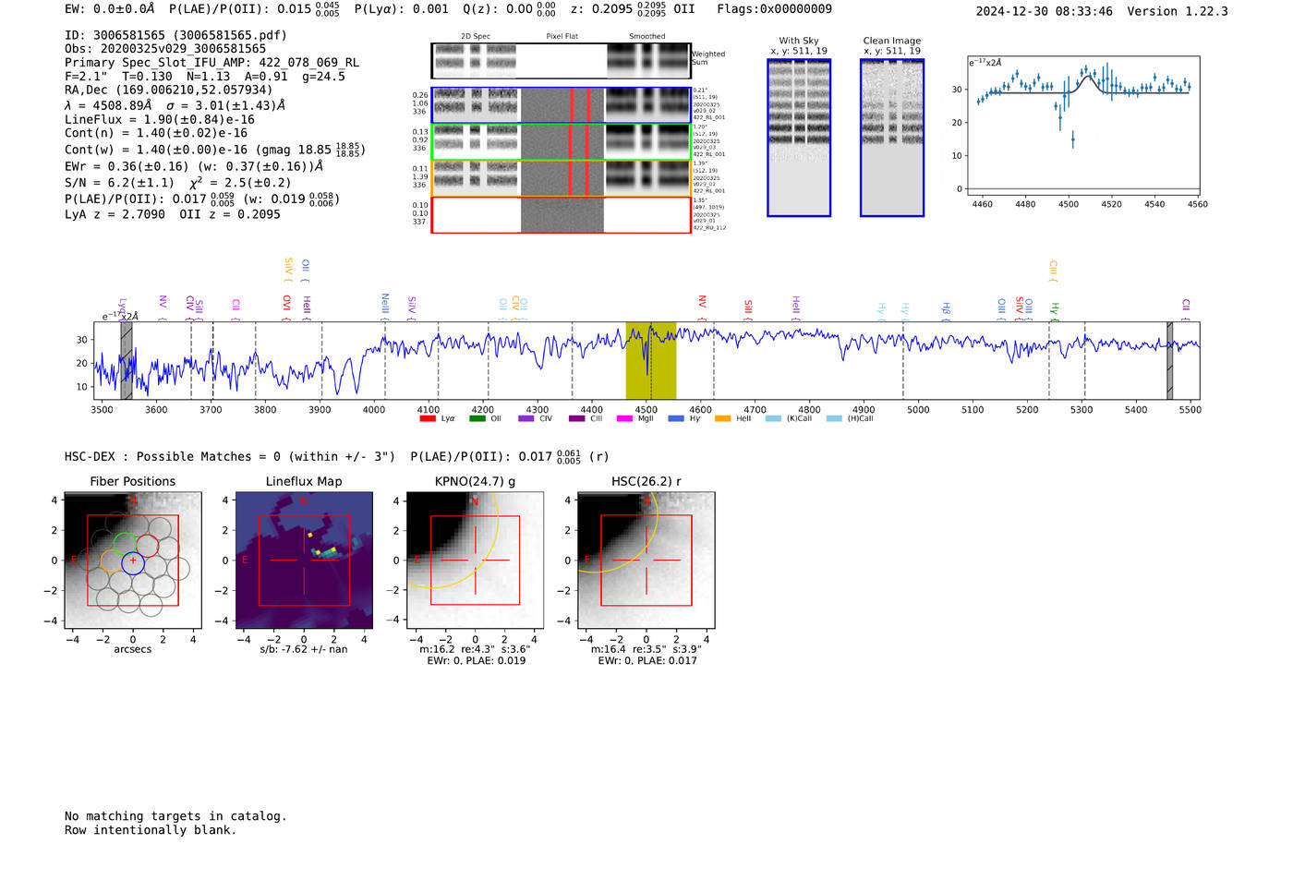
Task: Click the red fiber circle in Fiber Positions
Action: click(148, 545)
